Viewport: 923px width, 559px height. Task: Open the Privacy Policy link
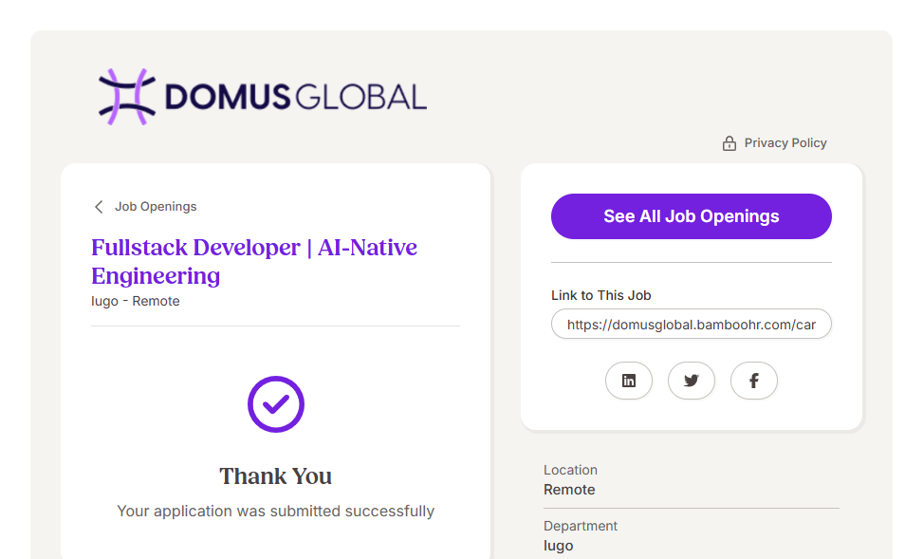tap(785, 143)
